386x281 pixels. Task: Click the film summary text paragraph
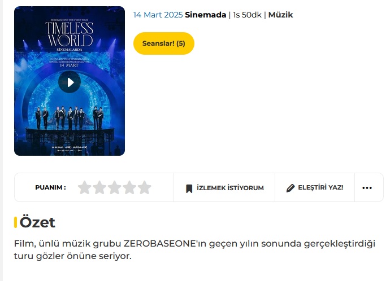click(194, 250)
